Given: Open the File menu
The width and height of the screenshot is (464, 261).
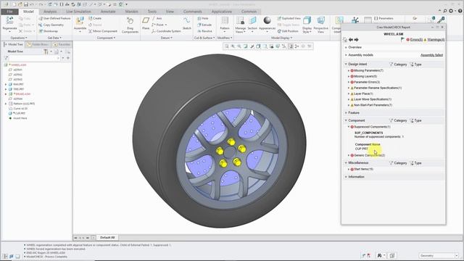Looking at the screenshot, I should pos(9,12).
